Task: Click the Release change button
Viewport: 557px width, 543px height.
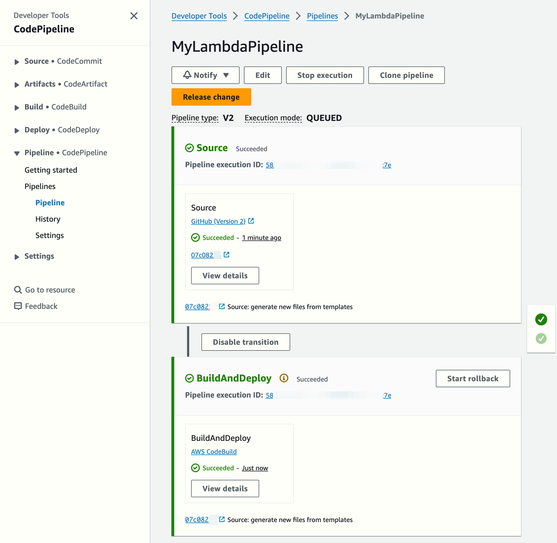Action: coord(211,97)
